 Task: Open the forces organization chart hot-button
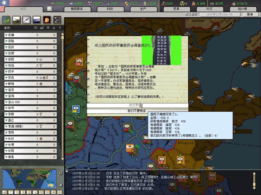[x=57, y=20]
